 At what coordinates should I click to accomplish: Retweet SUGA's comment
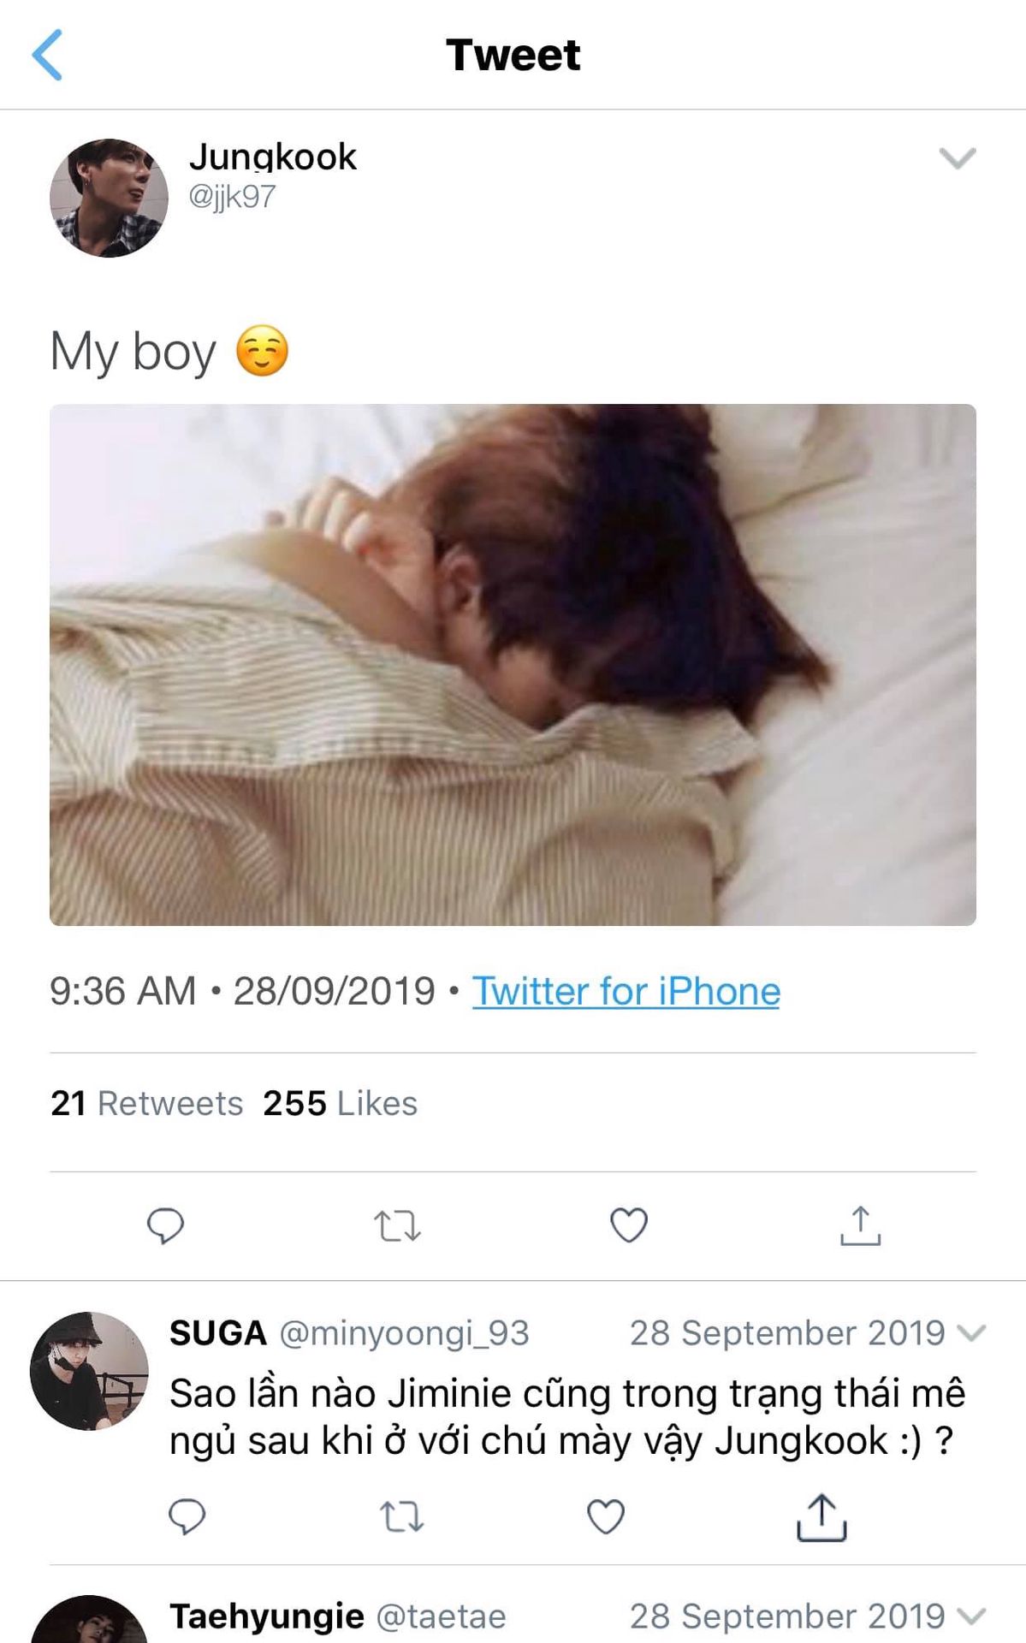click(x=400, y=1517)
